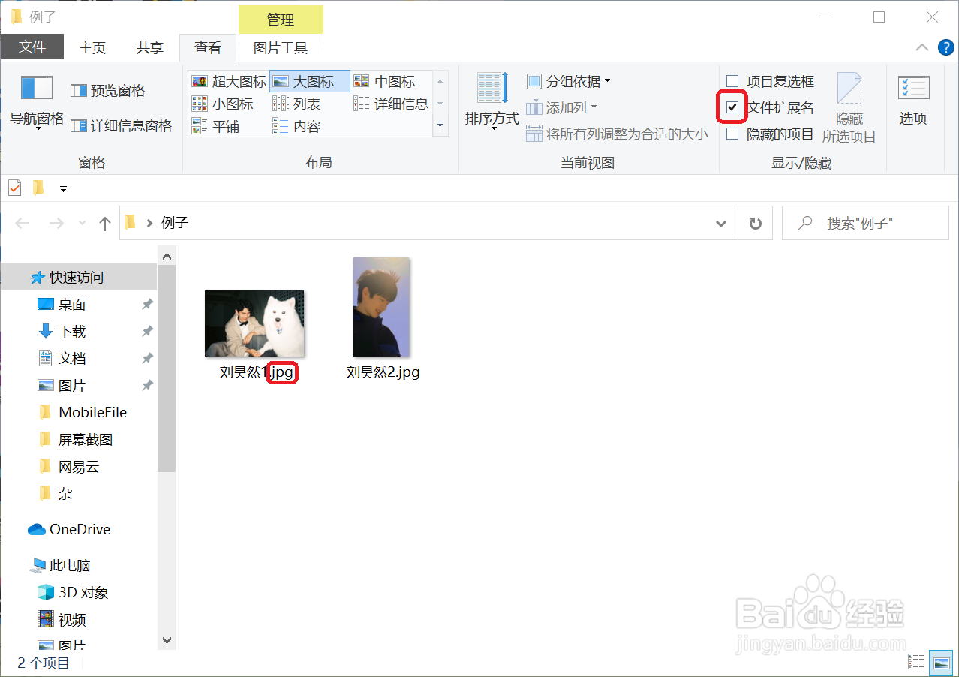Expand the layout gallery more arrow
This screenshot has height=677, width=959.
[440, 125]
